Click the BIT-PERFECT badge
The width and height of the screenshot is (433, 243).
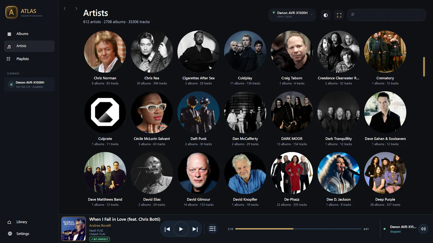tap(100, 239)
